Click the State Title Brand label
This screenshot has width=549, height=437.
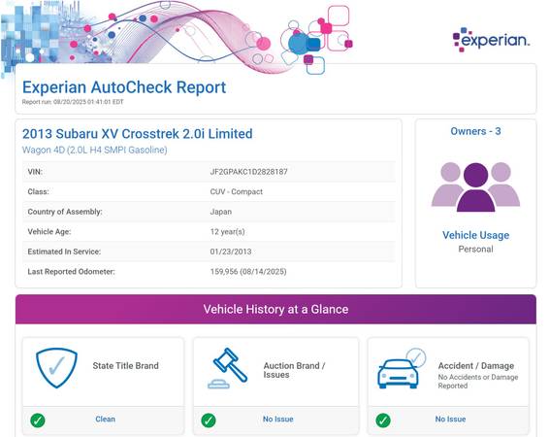(x=125, y=366)
